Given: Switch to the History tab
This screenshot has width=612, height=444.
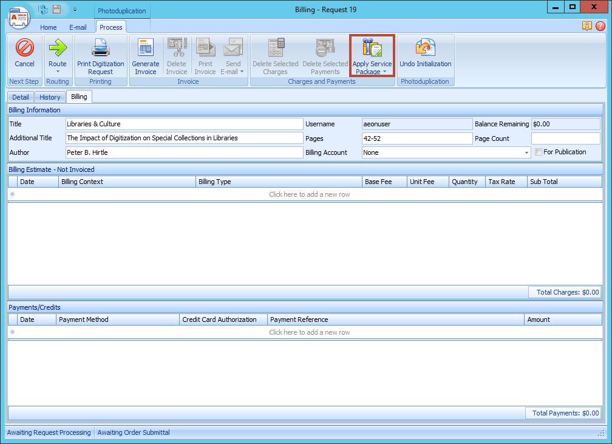Looking at the screenshot, I should 50,97.
